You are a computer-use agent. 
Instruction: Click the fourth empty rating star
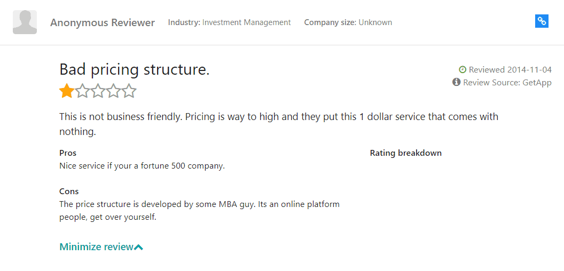(114, 91)
